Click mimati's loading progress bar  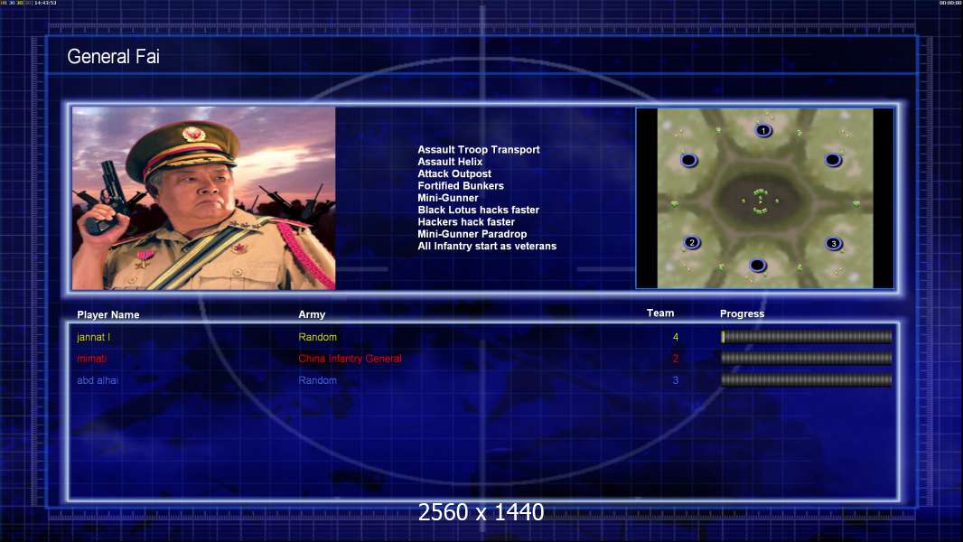807,358
